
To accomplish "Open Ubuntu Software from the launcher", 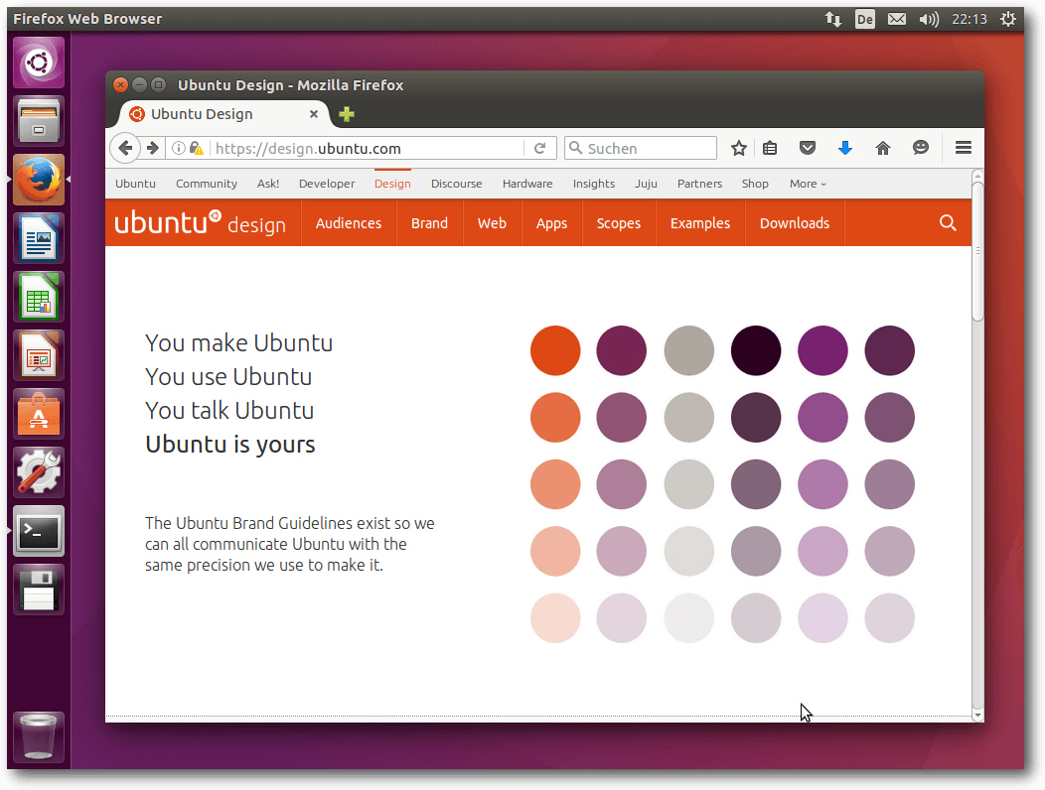I will pos(39,414).
